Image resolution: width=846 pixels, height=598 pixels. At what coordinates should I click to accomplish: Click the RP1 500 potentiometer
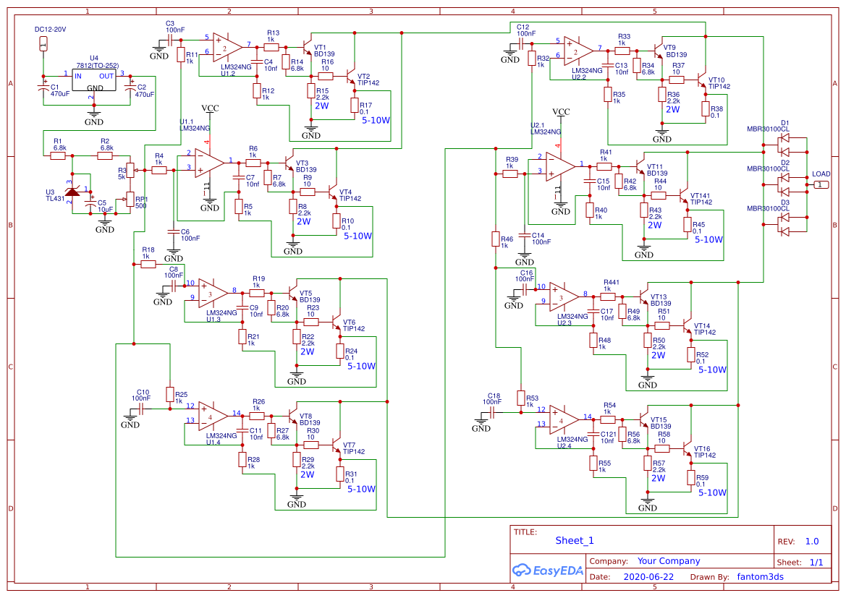pyautogui.click(x=130, y=199)
